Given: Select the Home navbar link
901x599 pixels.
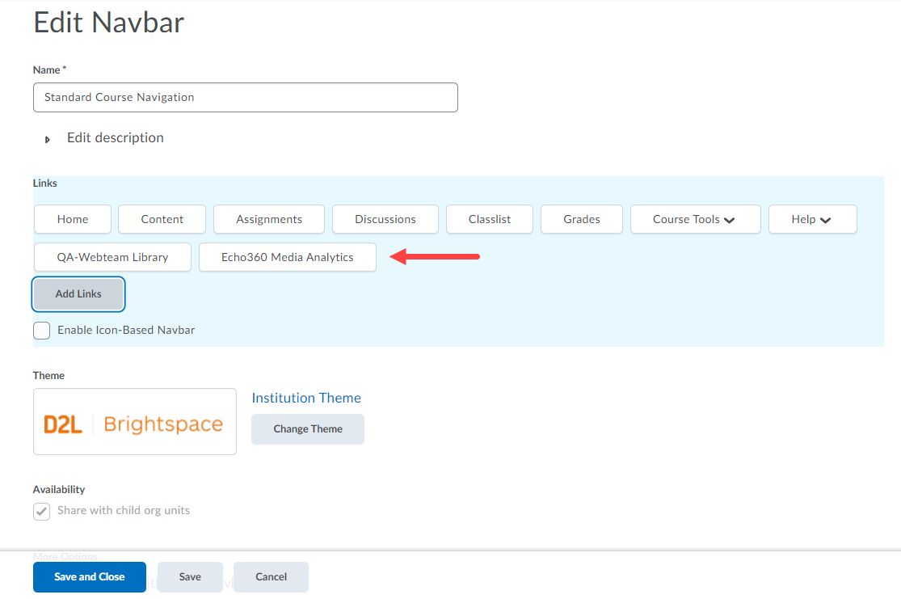Looking at the screenshot, I should point(73,219).
